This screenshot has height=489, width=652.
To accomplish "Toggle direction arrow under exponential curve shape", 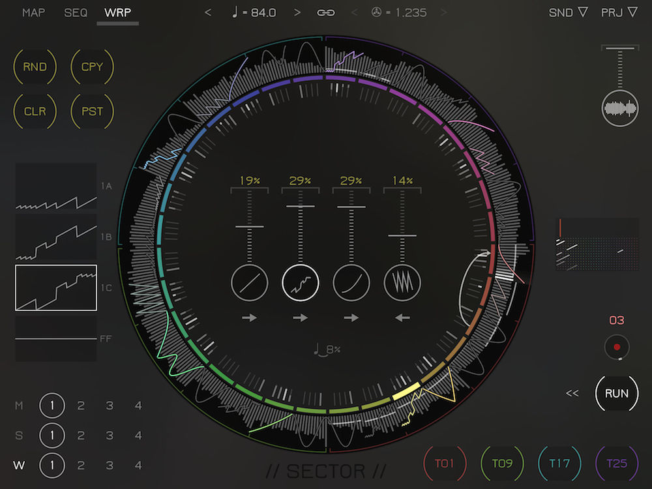I will click(x=351, y=318).
